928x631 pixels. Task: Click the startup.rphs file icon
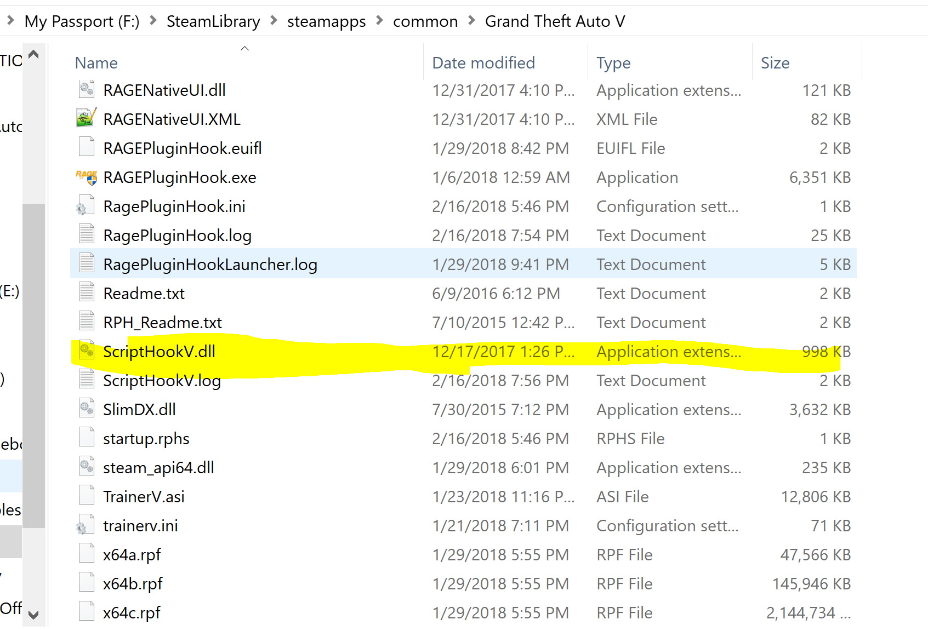click(x=87, y=438)
